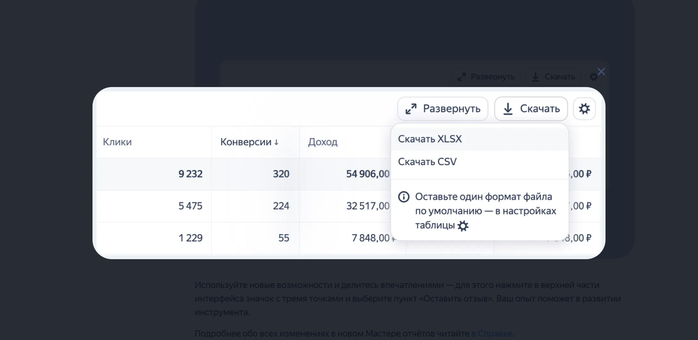Click the info icon beside the format hint
Image resolution: width=698 pixels, height=340 pixels.
(x=403, y=197)
